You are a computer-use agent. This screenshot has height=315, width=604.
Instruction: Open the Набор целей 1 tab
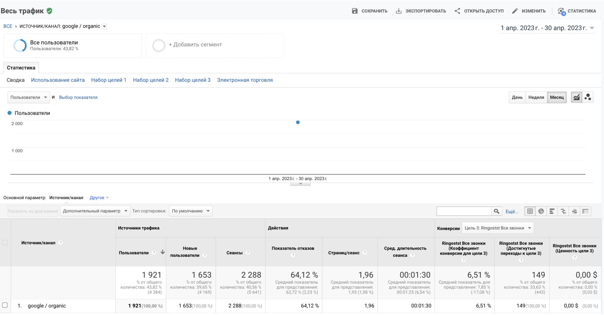click(x=109, y=80)
